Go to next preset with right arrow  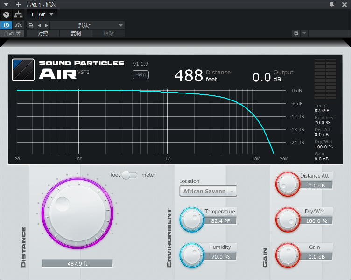pyautogui.click(x=46, y=25)
